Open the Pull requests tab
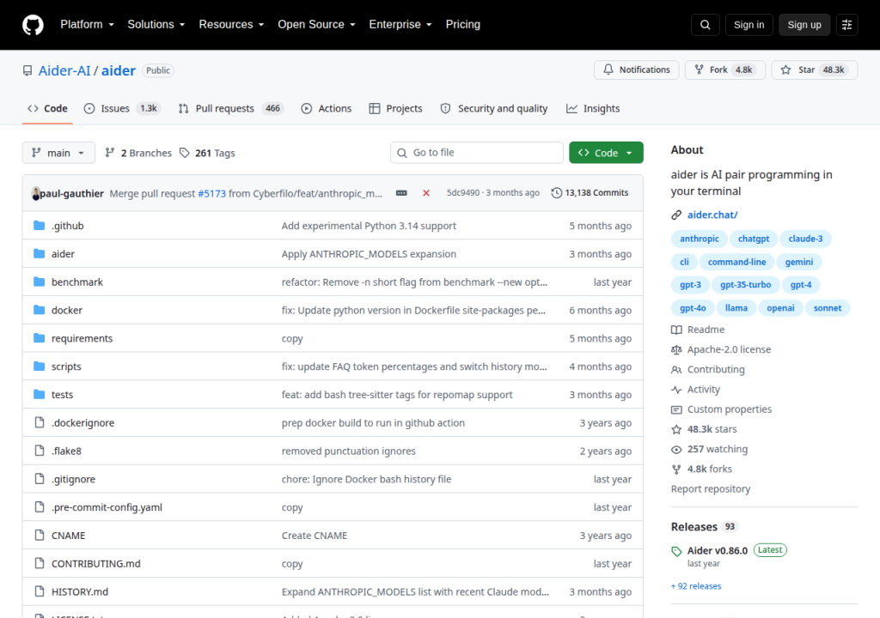The height and width of the screenshot is (618, 880). tap(230, 109)
